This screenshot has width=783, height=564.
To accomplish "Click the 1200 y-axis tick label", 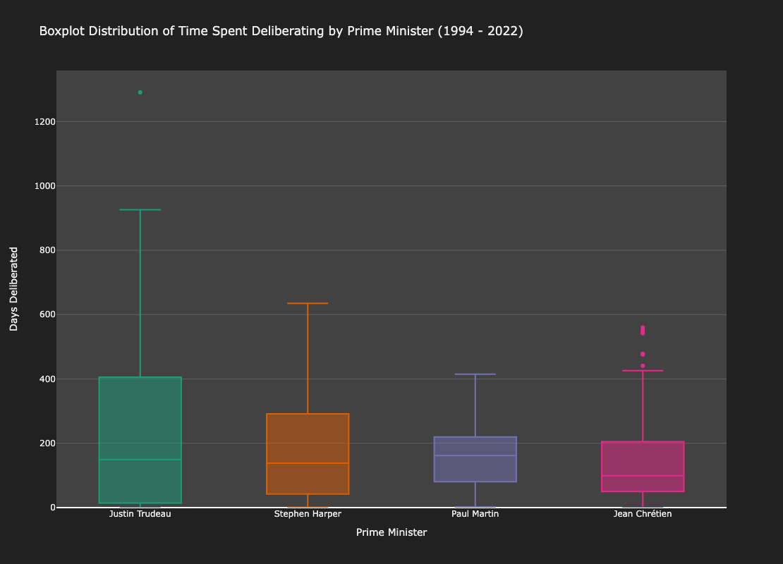I will 44,122.
